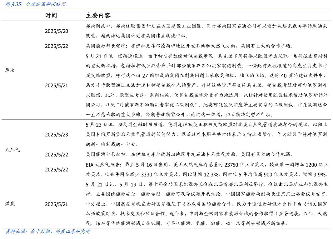Viewport: 333px width, 239px height.
Task: Select the EIA 天然气报告 entry text
Action: (203, 168)
